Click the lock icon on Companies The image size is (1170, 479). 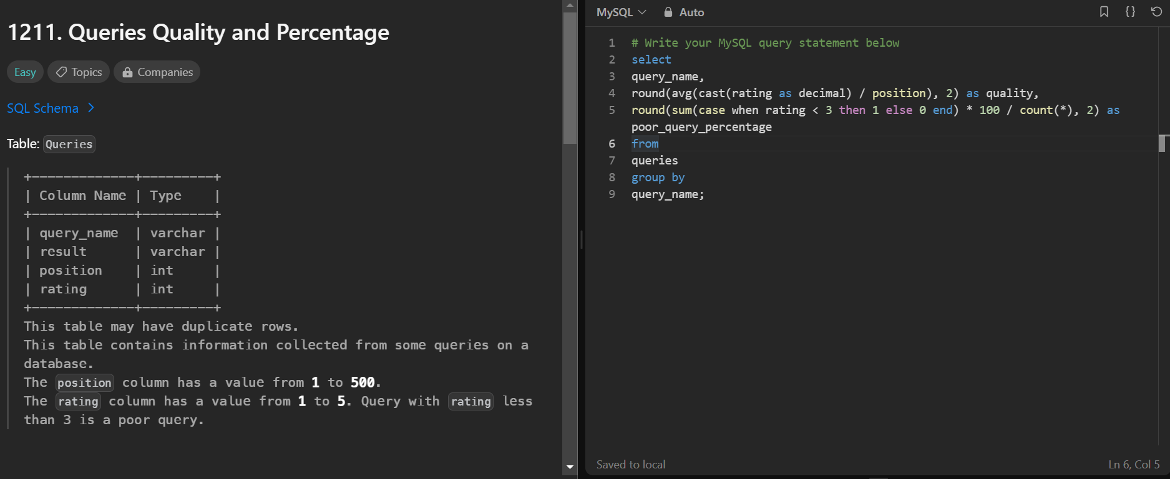(x=127, y=72)
